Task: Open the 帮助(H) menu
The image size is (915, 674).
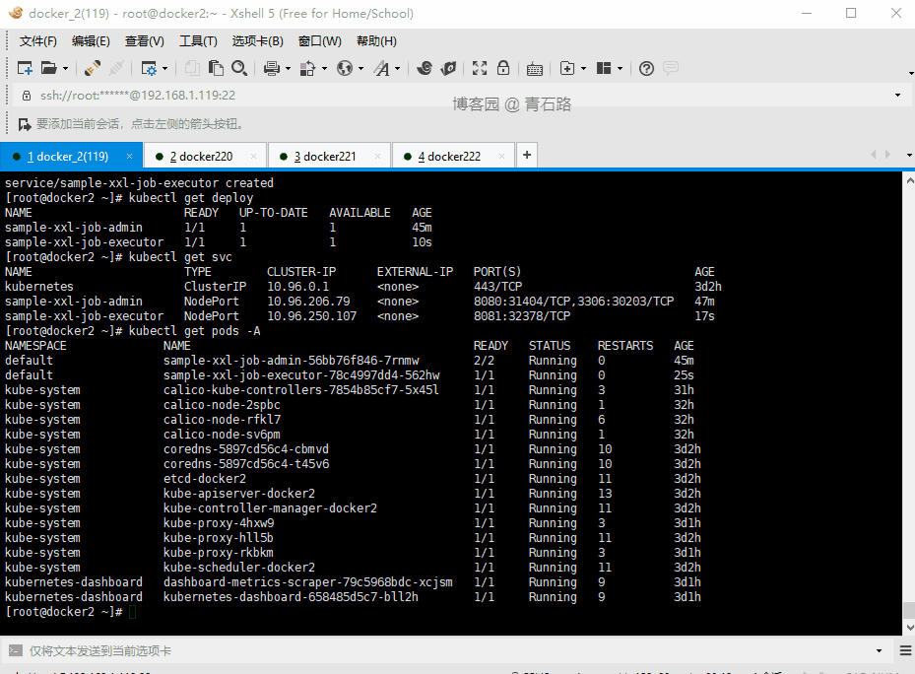Action: (376, 40)
